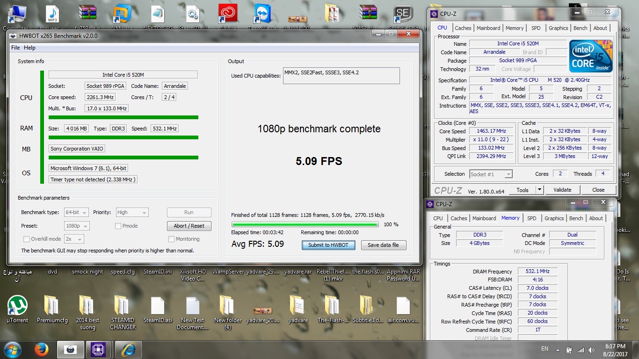Click the Intel Core i5 logo in CPU-Z

click(x=591, y=56)
